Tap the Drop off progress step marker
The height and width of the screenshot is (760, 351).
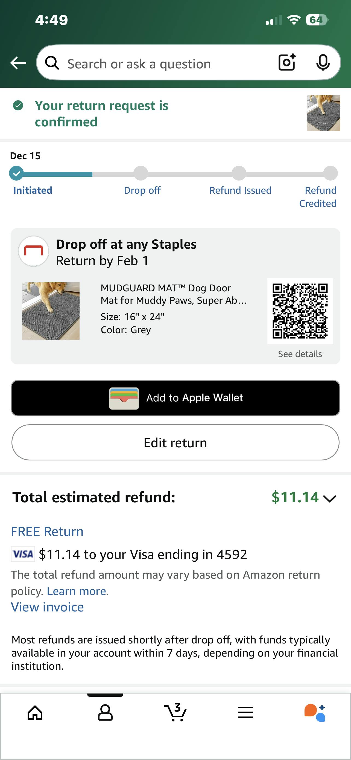pyautogui.click(x=141, y=173)
